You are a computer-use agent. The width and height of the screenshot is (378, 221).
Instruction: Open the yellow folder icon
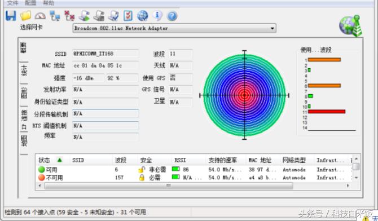(25, 16)
